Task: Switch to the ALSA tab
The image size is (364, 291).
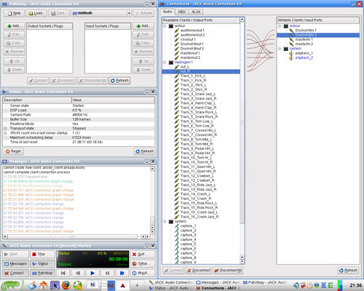Action: coord(196,12)
